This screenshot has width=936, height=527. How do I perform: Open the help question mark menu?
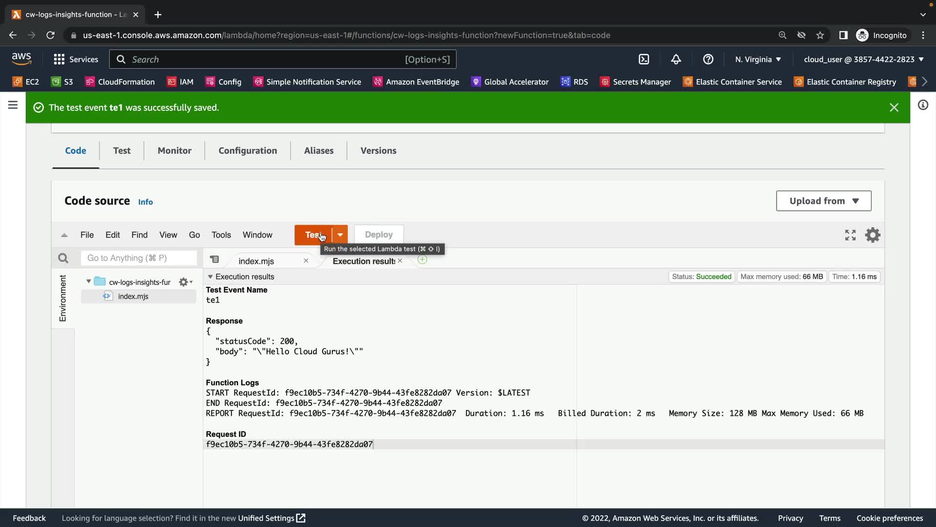(x=708, y=59)
